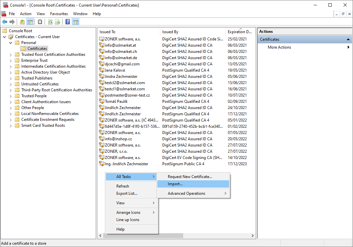Open the Window menu

pos(80,14)
